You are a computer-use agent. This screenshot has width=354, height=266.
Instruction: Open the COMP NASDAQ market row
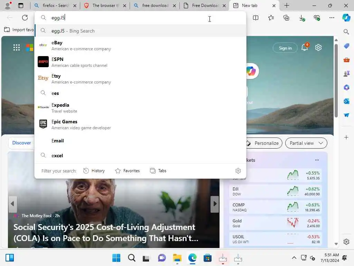coord(276,207)
